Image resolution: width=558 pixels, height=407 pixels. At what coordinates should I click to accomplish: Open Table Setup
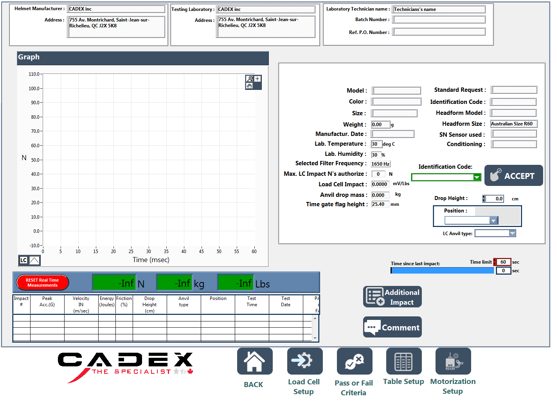click(403, 361)
